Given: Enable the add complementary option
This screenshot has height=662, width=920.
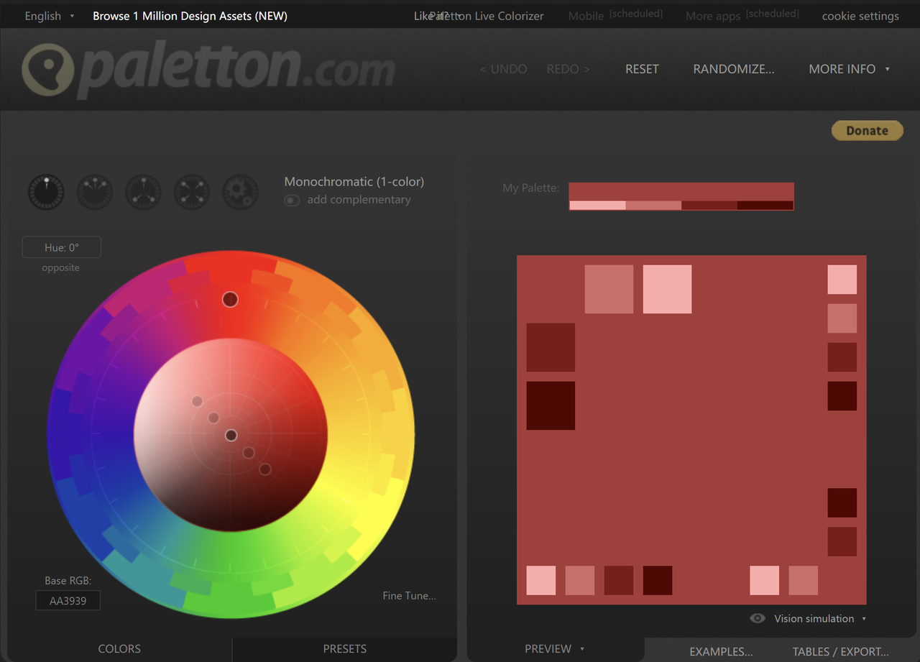Looking at the screenshot, I should pos(292,201).
